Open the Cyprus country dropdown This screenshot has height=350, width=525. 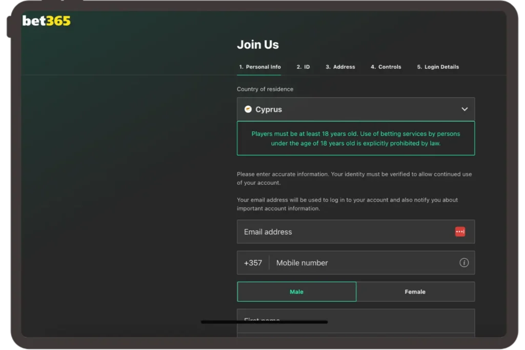tap(356, 109)
